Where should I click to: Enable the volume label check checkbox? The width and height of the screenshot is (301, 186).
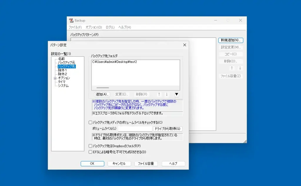(91, 123)
